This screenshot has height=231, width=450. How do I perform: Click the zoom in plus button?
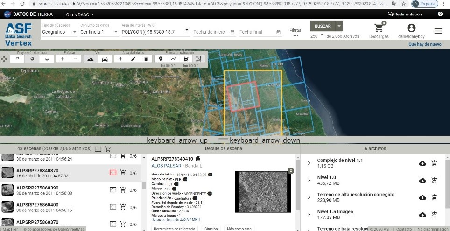[63, 59]
